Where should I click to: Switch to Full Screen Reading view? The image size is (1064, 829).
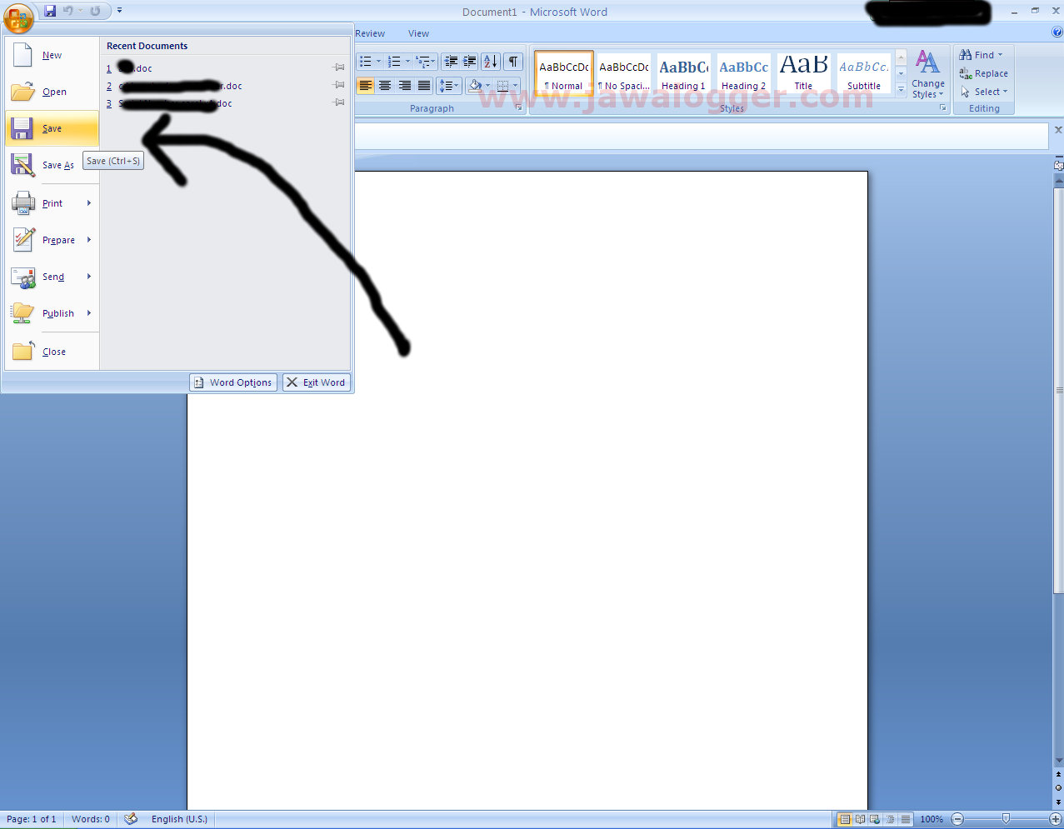[x=860, y=819]
